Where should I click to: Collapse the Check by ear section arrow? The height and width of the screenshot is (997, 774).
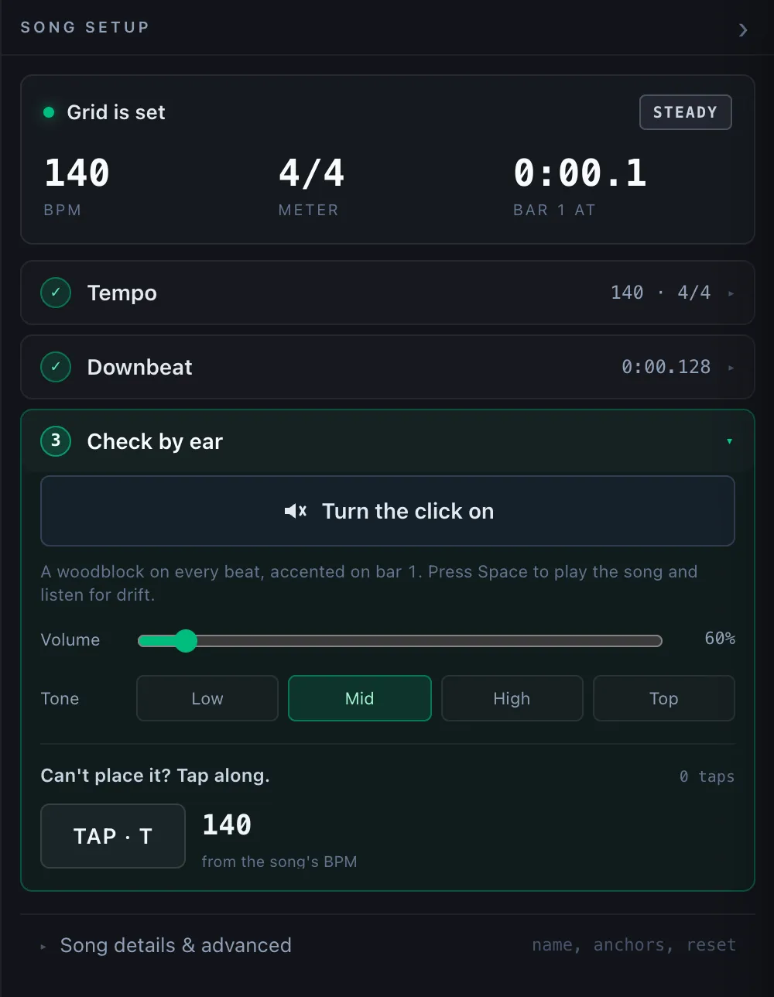[729, 441]
